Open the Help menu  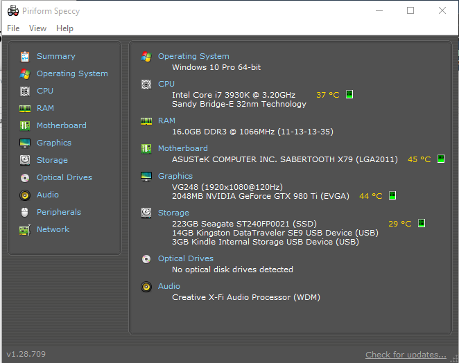click(64, 28)
